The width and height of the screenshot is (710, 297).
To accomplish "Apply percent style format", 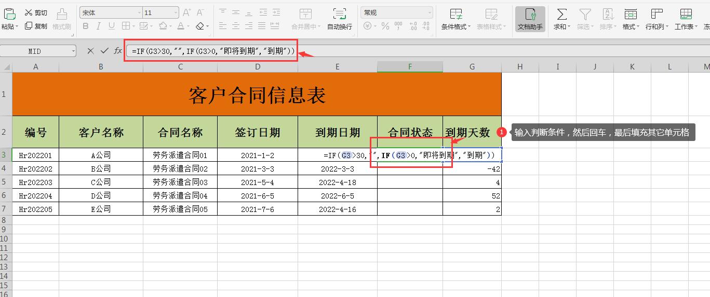I will [x=385, y=25].
